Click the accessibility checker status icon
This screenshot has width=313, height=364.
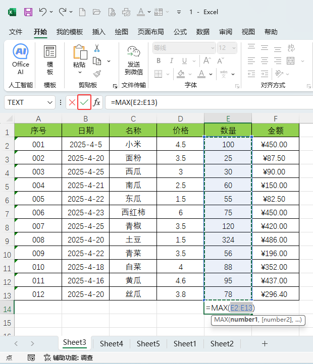[47, 358]
